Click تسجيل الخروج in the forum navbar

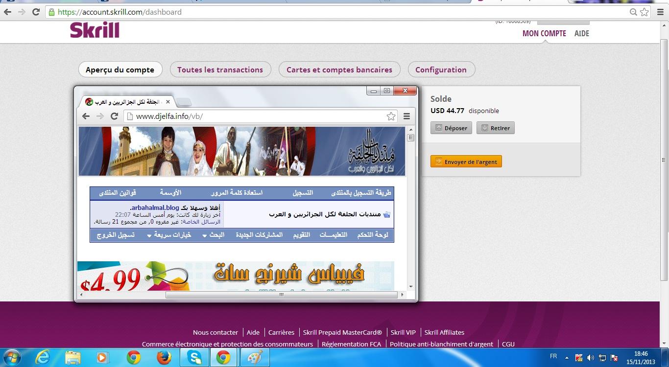[x=116, y=235]
